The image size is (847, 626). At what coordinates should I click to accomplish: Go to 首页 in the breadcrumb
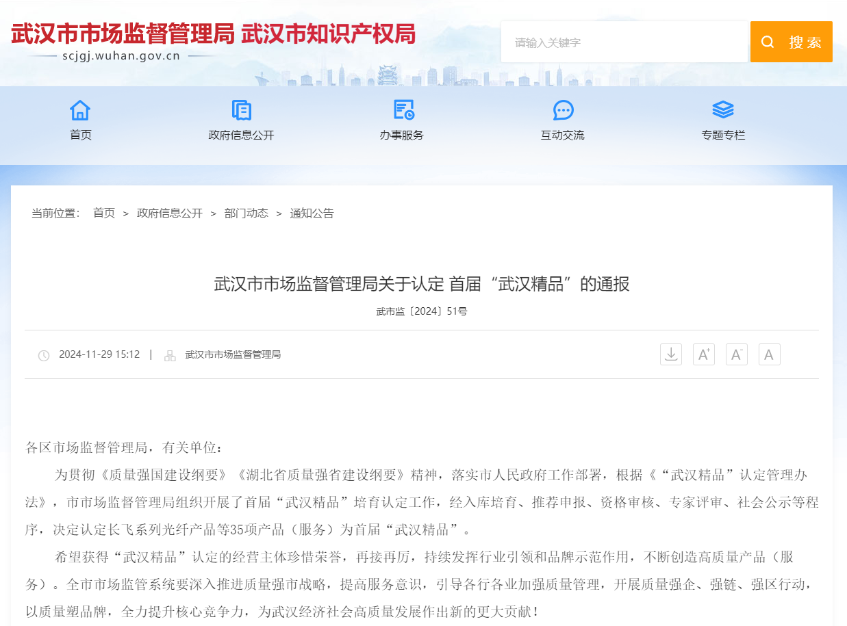point(104,213)
